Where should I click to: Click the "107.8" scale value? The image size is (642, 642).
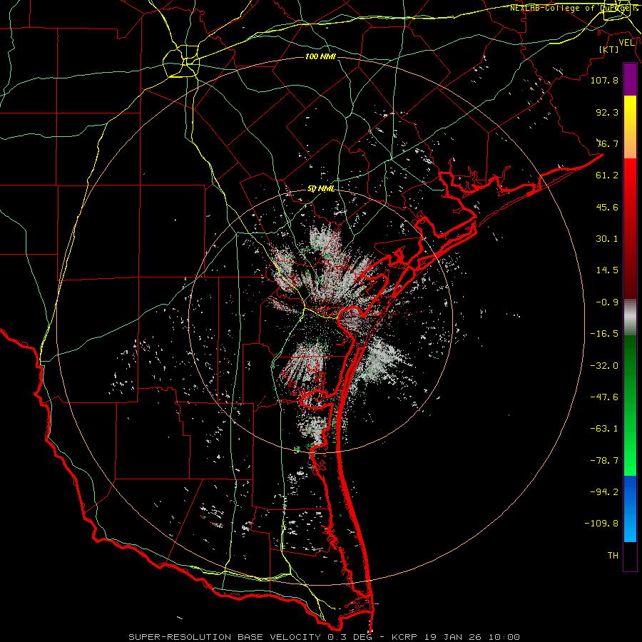pos(604,80)
